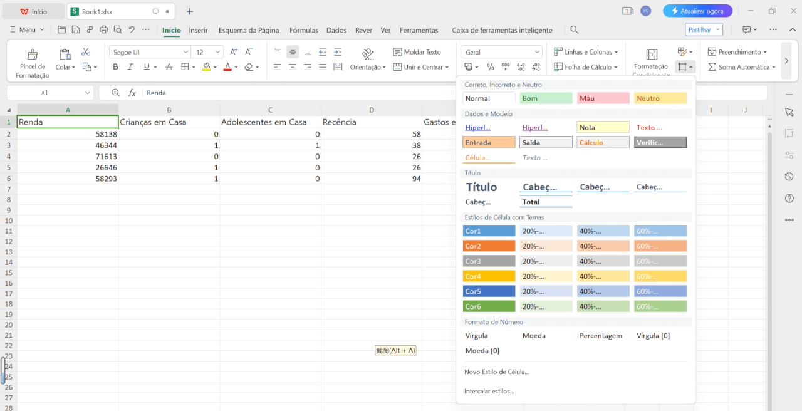This screenshot has width=802, height=411.
Task: Click the Atualizar agora button
Action: pos(697,11)
